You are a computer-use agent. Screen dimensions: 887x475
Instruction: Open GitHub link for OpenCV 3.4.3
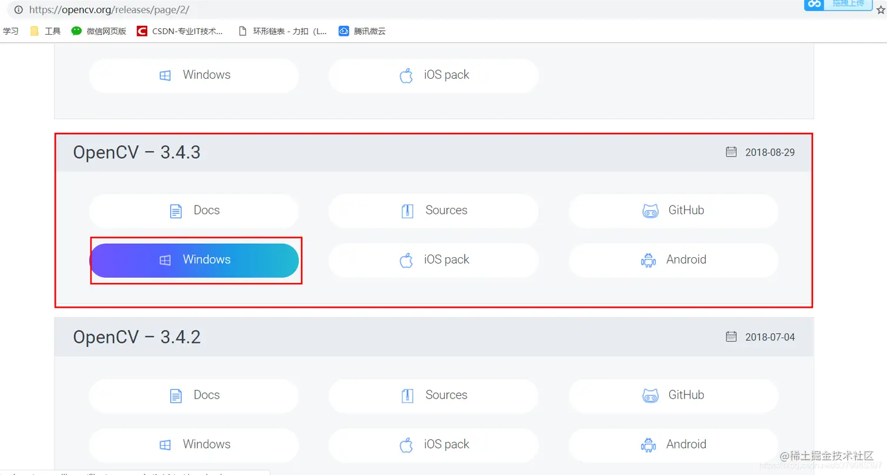673,211
